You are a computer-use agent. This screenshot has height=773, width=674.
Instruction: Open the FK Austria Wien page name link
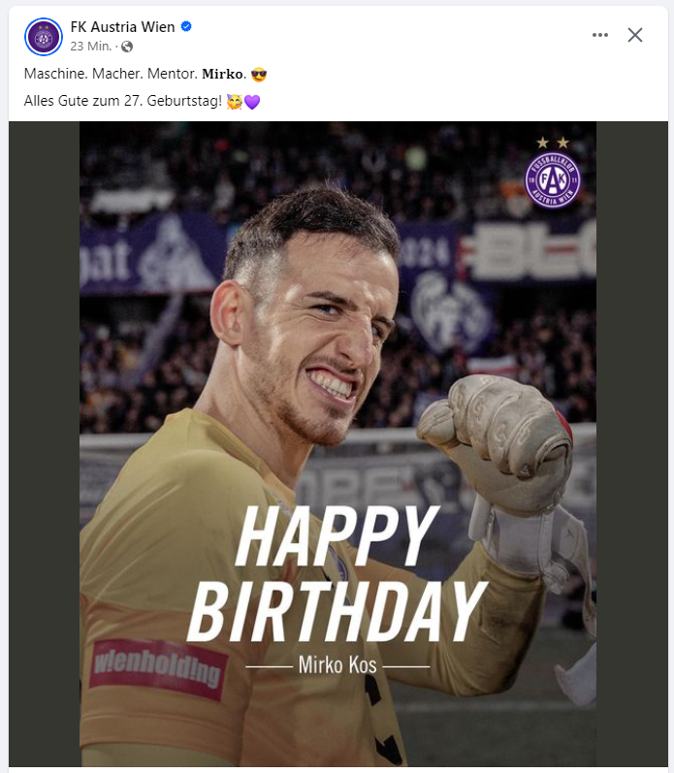point(123,26)
